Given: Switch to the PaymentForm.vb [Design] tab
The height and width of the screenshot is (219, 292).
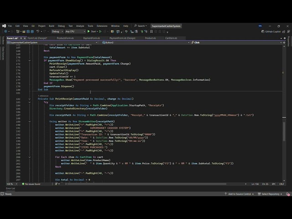Looking at the screenshot, I should 122,38.
